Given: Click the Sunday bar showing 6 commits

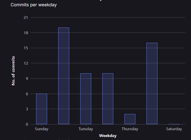Looking at the screenshot, I should point(42,109).
